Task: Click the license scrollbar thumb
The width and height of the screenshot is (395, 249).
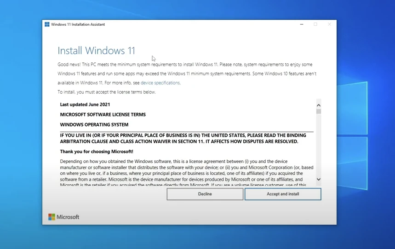Action: tap(319, 111)
